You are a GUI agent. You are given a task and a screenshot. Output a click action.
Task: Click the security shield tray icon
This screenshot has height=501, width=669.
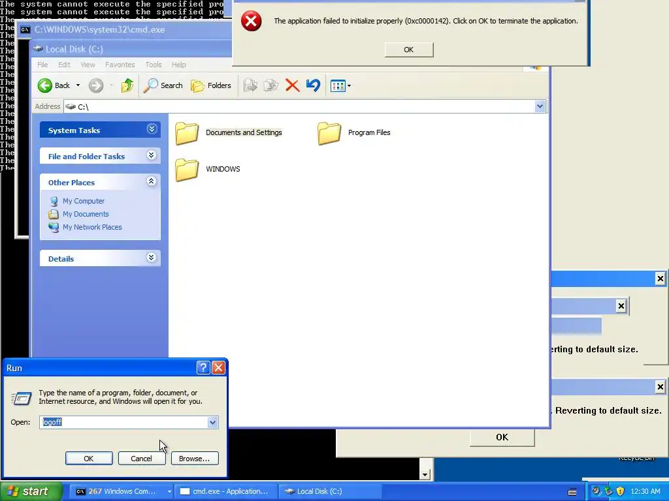coord(621,491)
